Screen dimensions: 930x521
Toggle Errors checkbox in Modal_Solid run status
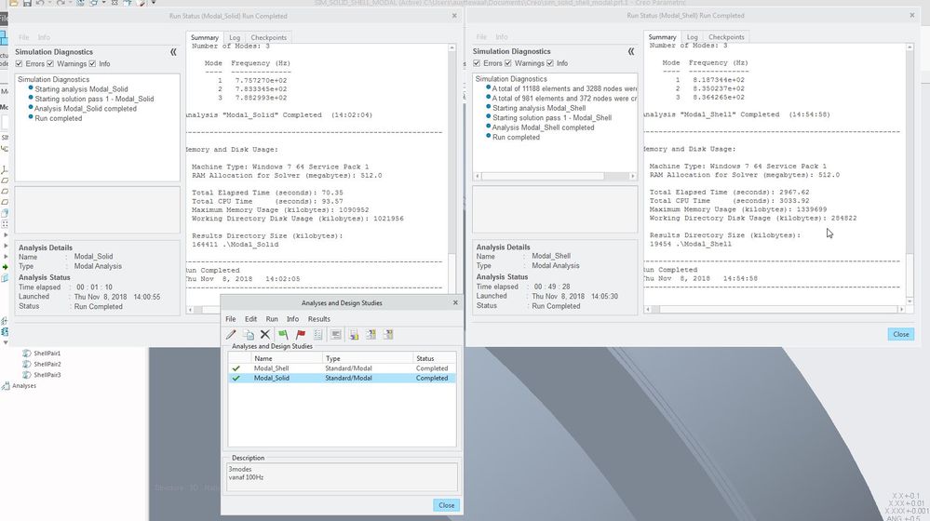20,64
